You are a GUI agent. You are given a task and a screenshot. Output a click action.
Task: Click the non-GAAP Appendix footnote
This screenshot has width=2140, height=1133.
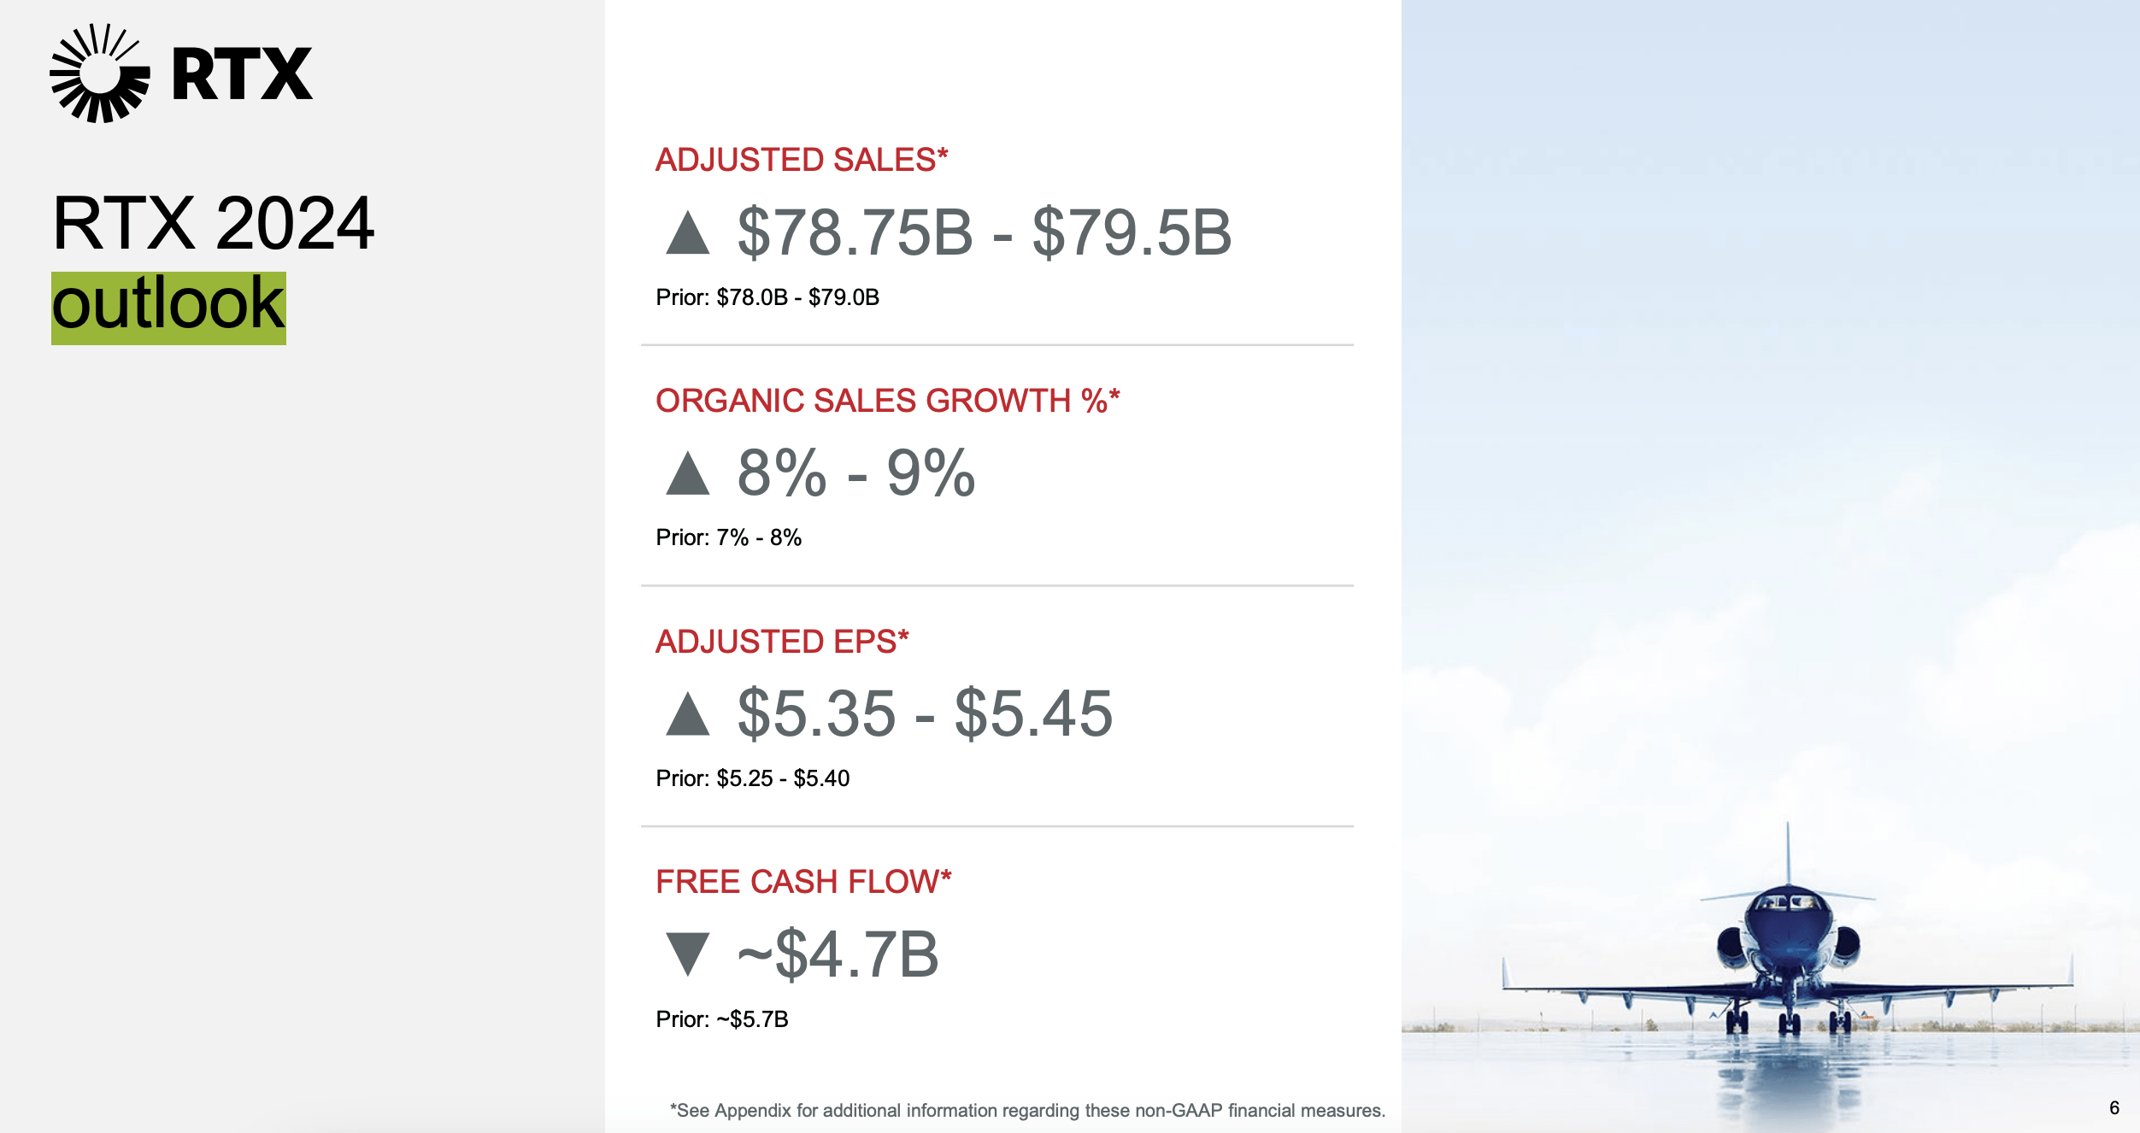1026,1110
